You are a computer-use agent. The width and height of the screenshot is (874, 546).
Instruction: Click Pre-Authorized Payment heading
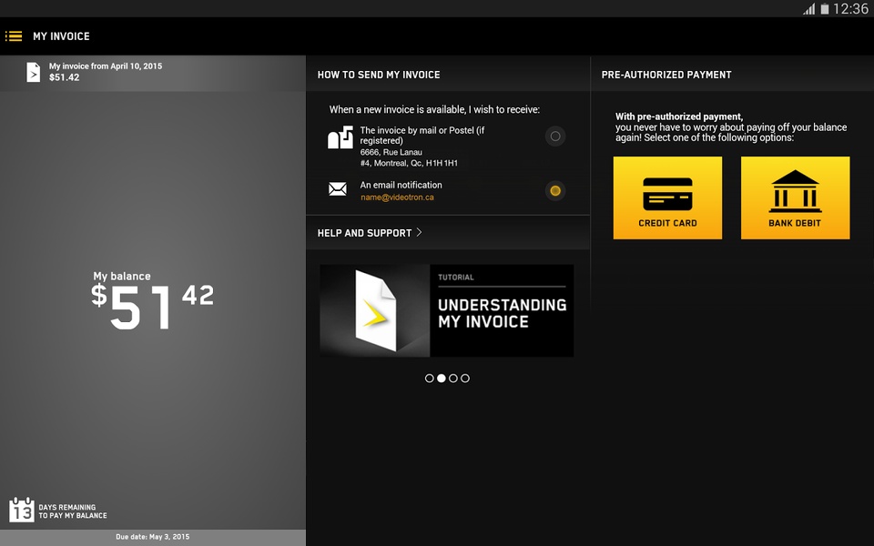(x=666, y=75)
